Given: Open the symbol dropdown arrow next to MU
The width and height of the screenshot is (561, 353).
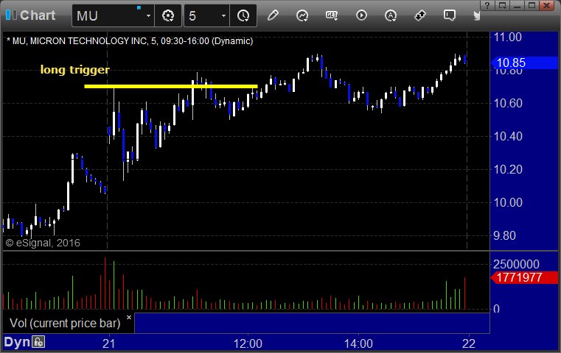Looking at the screenshot, I should coord(148,15).
